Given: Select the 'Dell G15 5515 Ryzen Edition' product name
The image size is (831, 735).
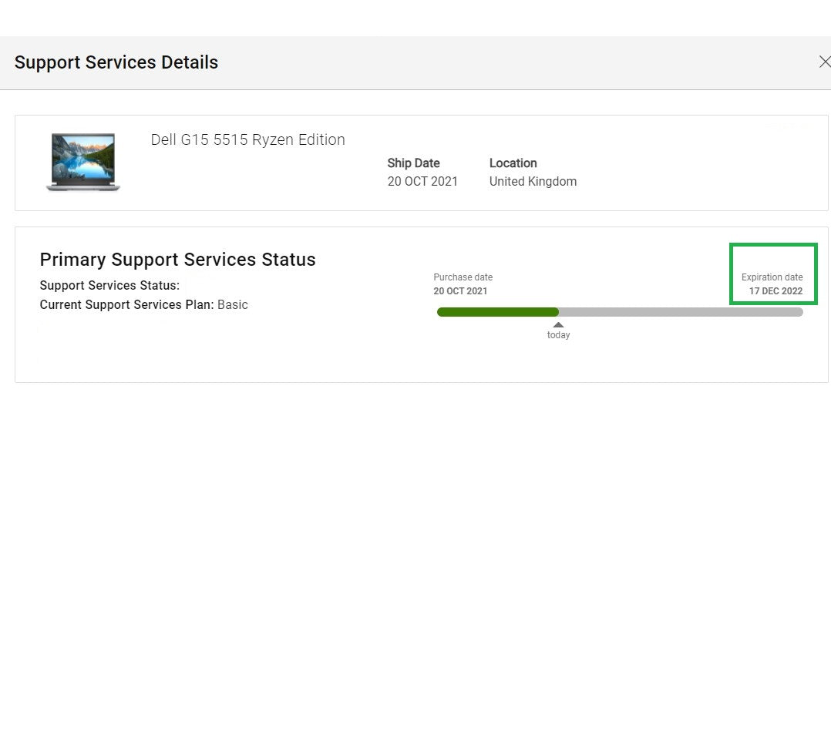Looking at the screenshot, I should point(248,139).
